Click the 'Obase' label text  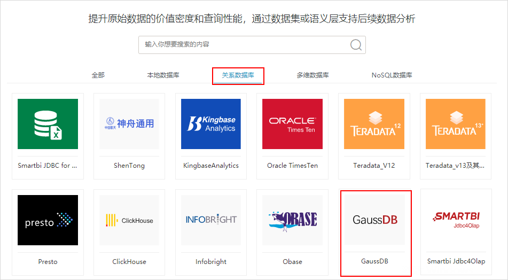pos(292,262)
